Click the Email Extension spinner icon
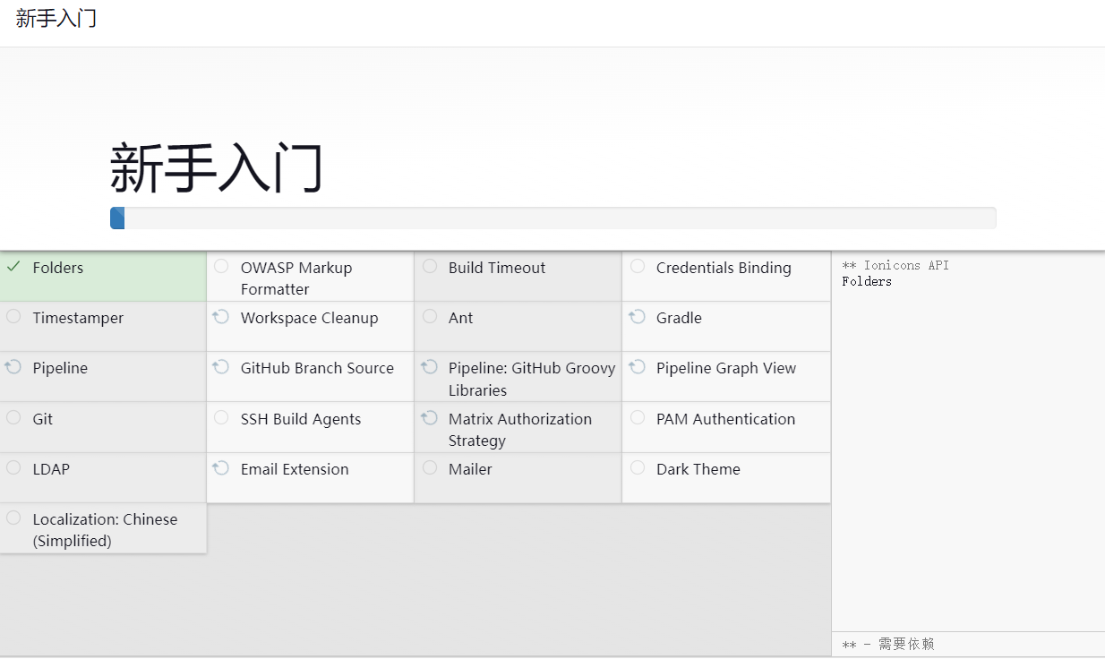This screenshot has width=1105, height=659. (x=221, y=468)
